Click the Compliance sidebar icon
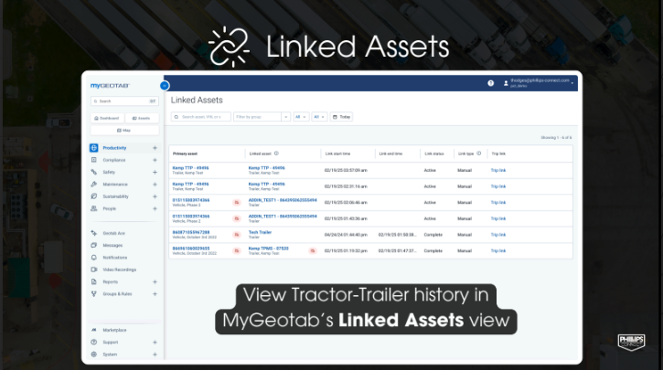Screen dimensions: 663x370 [94, 160]
